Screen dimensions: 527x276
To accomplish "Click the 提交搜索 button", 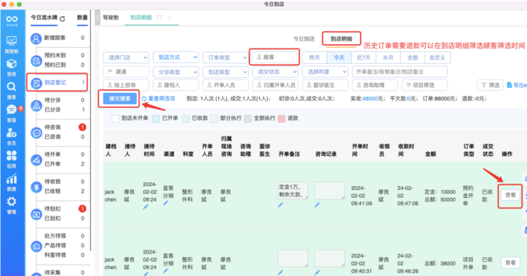I will pos(119,98).
